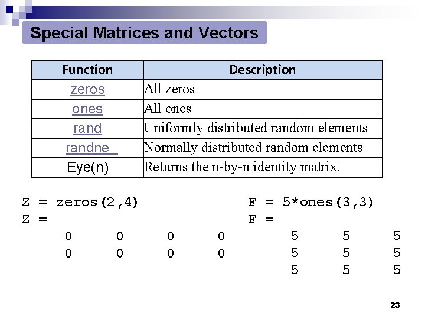Click the Function column header

click(x=87, y=70)
